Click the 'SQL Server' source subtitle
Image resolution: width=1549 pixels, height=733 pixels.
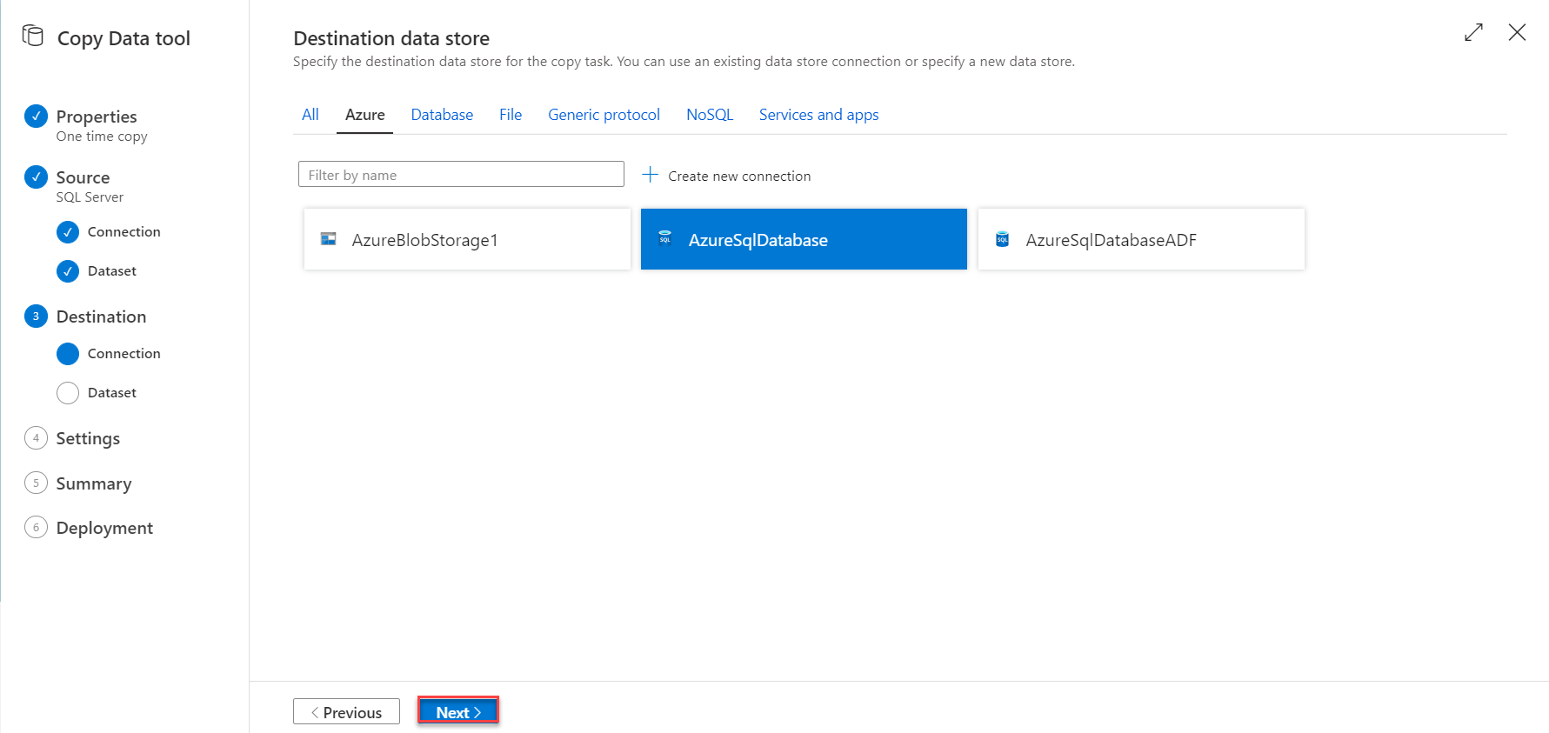pos(90,197)
